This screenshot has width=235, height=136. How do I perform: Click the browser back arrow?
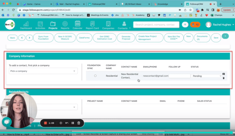click(3, 10)
